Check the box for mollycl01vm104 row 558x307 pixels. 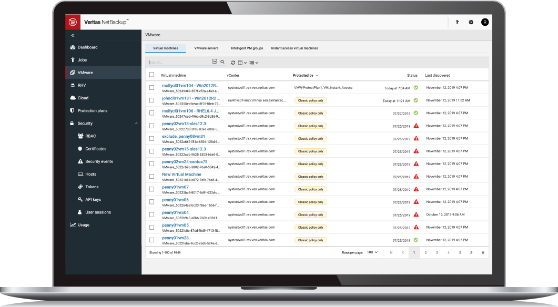point(152,88)
